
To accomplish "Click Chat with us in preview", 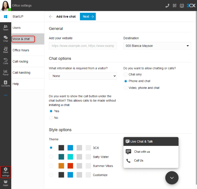I will tap(142, 152).
